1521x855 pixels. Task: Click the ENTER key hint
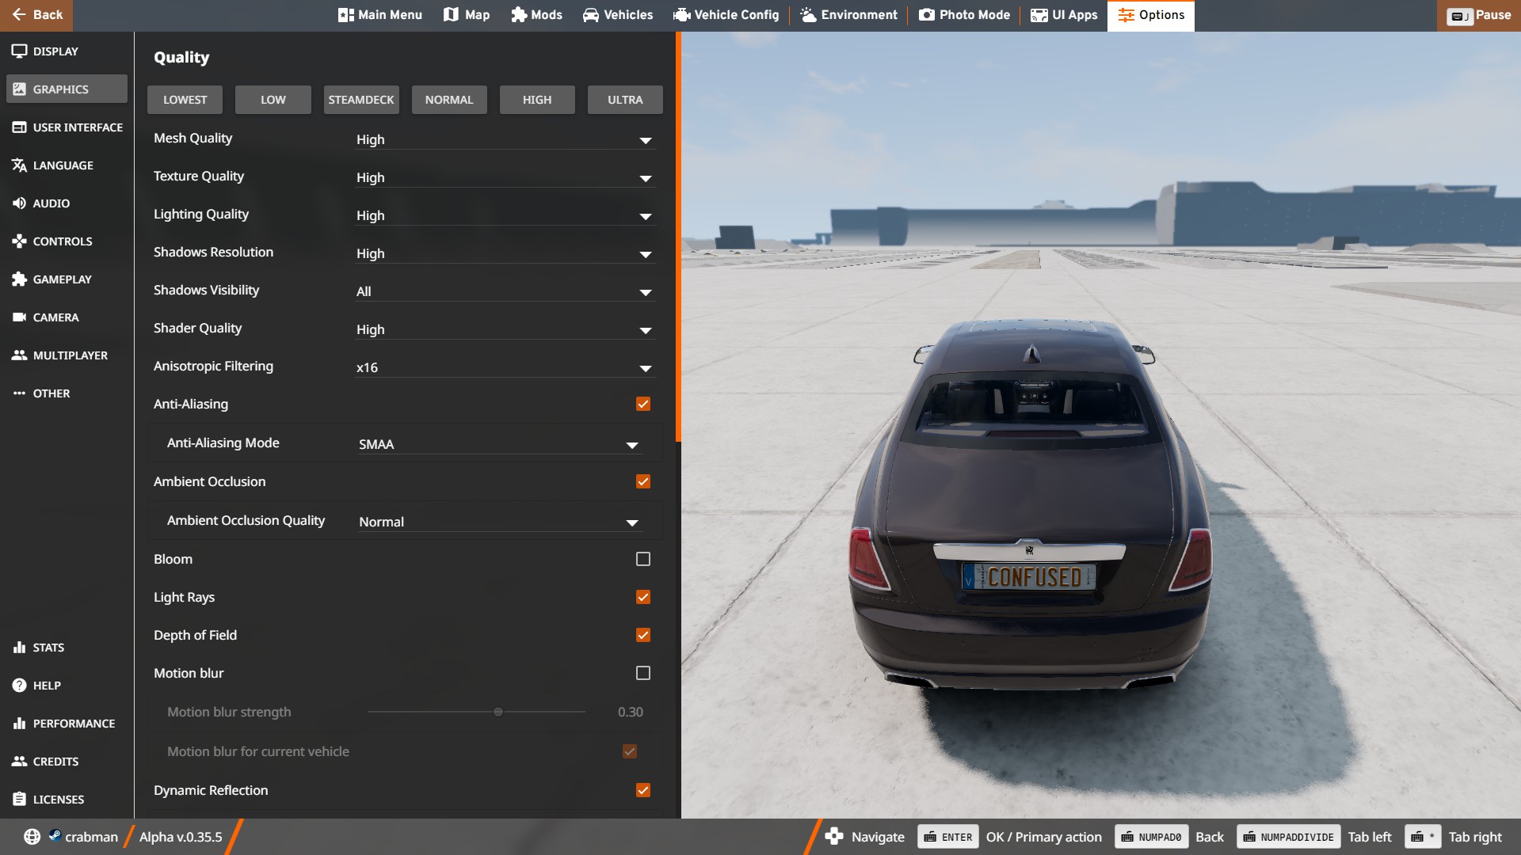[948, 837]
